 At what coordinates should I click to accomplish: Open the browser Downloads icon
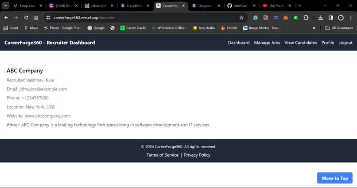click(x=321, y=18)
